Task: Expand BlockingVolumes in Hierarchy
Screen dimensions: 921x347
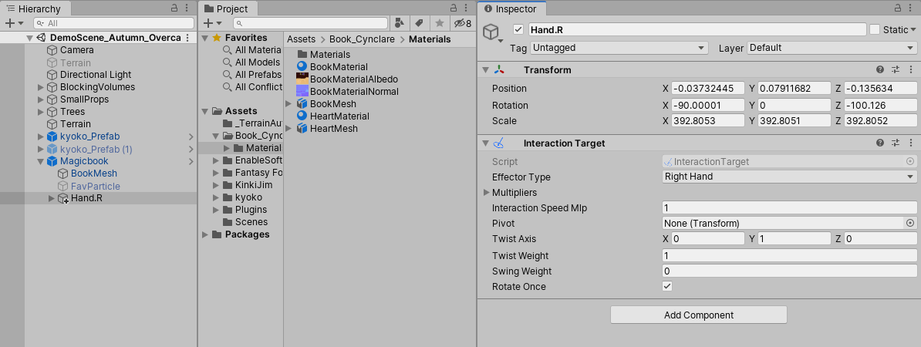Action: click(41, 87)
